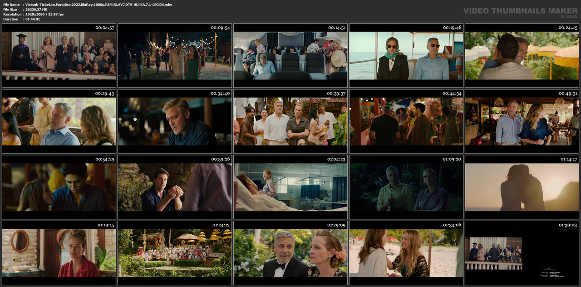The image size is (581, 287).
Task: Choose the thumbnail at 00:54:29
Action: [x=59, y=187]
